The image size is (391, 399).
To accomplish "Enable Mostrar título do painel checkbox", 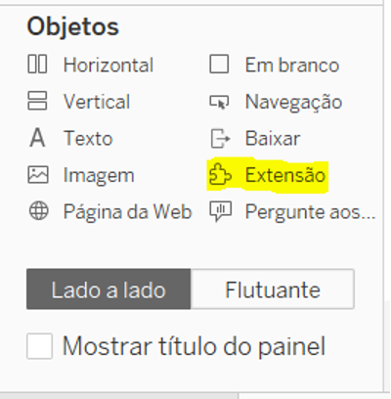I will pyautogui.click(x=39, y=346).
